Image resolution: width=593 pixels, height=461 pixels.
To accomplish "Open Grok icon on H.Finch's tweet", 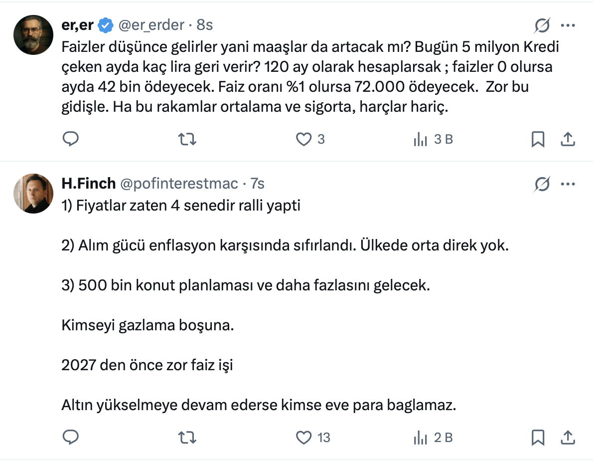I will (x=542, y=184).
